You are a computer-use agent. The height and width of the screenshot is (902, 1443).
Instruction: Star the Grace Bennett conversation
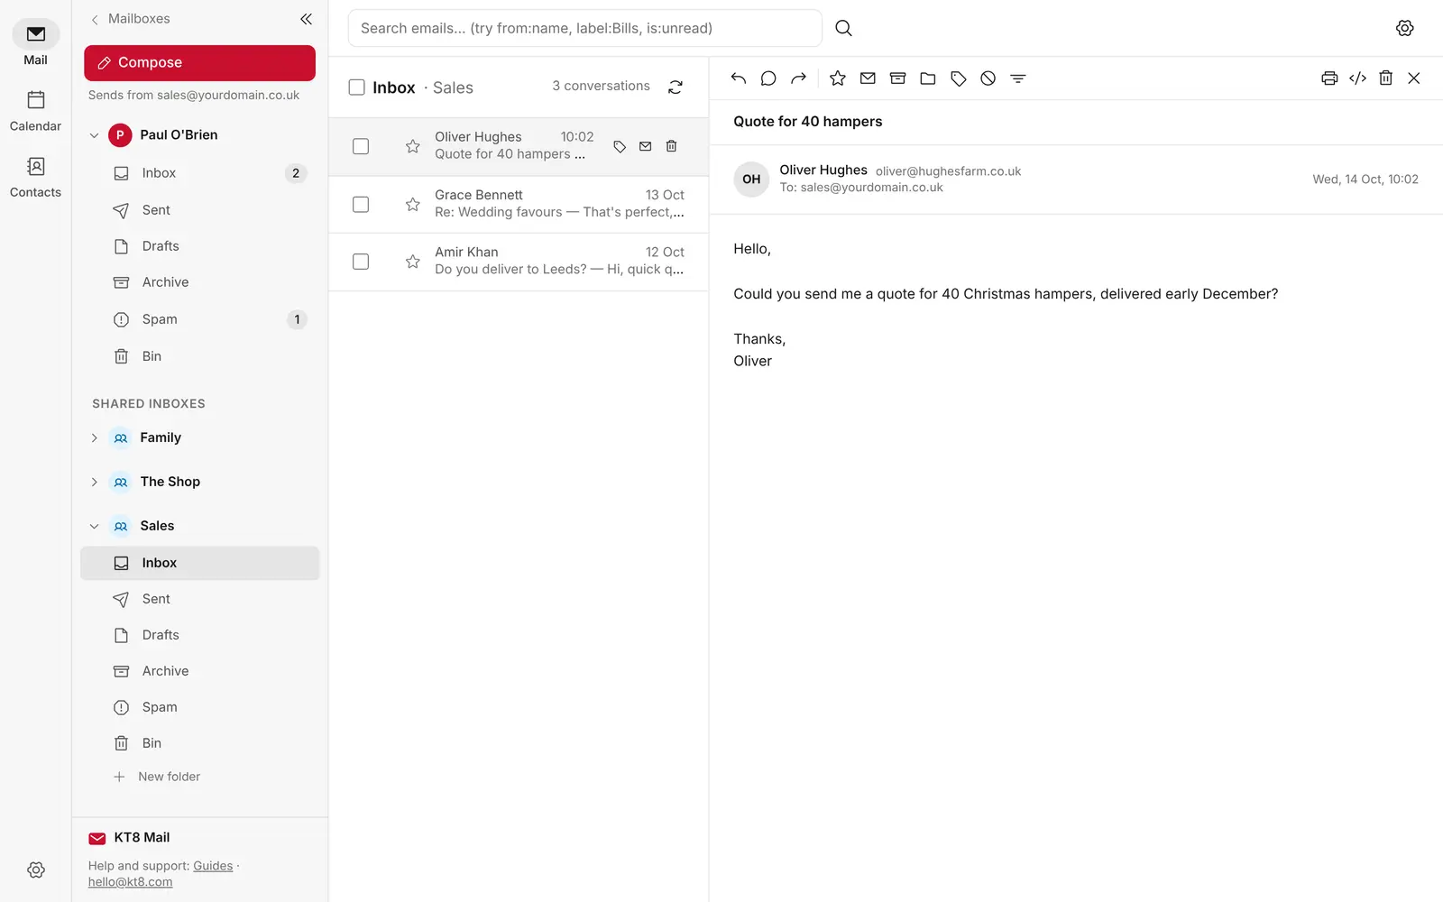coord(413,205)
